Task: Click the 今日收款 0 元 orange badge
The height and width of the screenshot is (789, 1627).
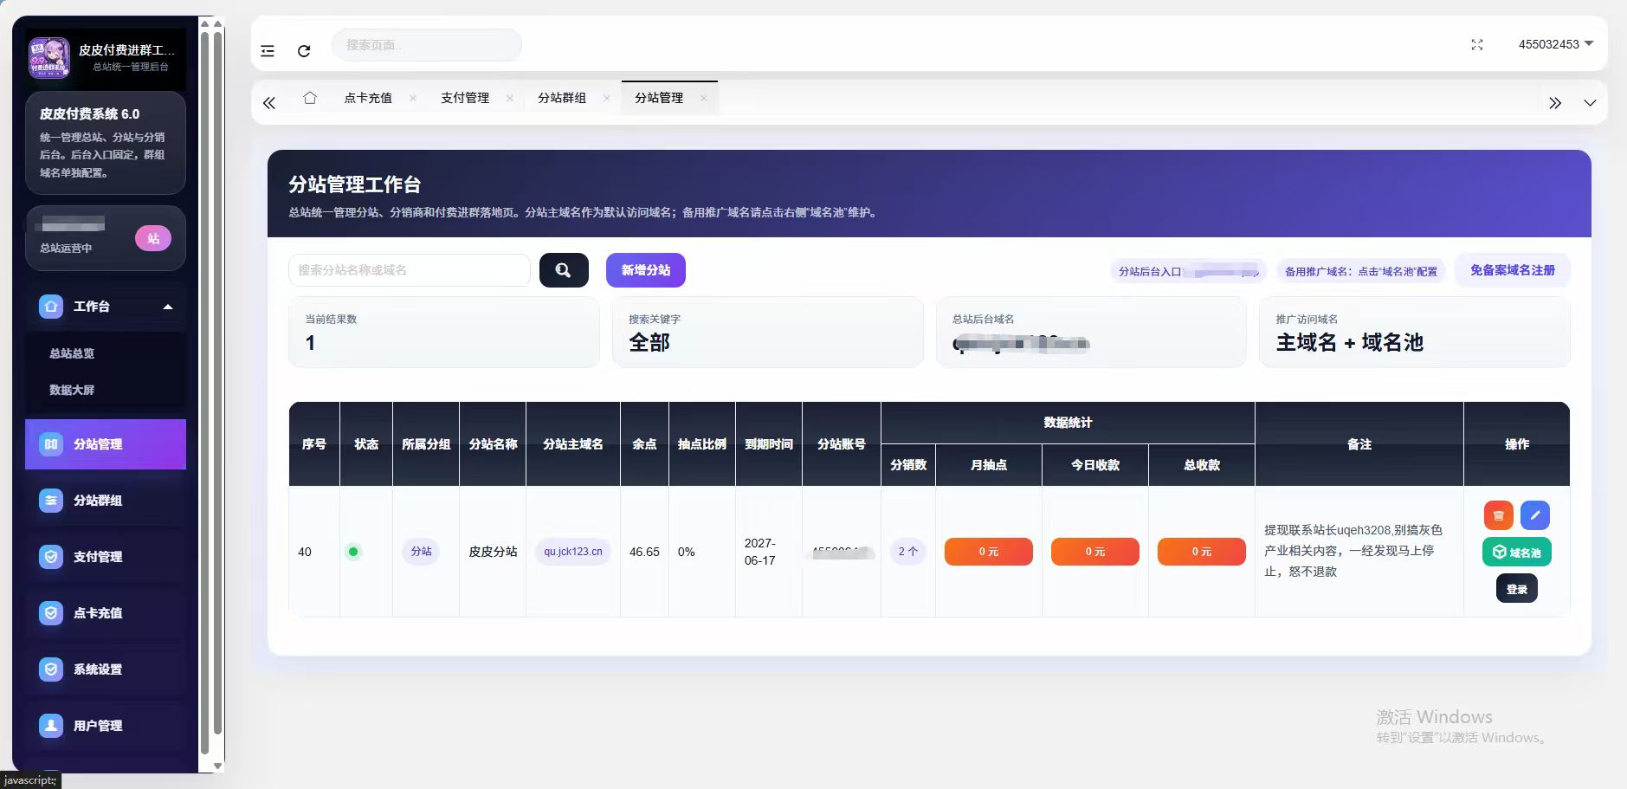Action: point(1095,552)
